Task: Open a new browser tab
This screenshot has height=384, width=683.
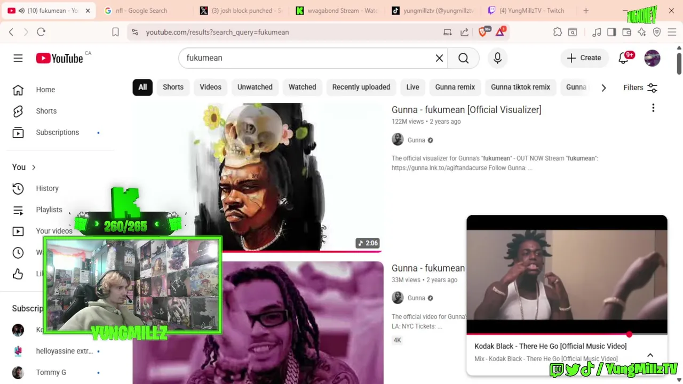Action: pyautogui.click(x=586, y=11)
